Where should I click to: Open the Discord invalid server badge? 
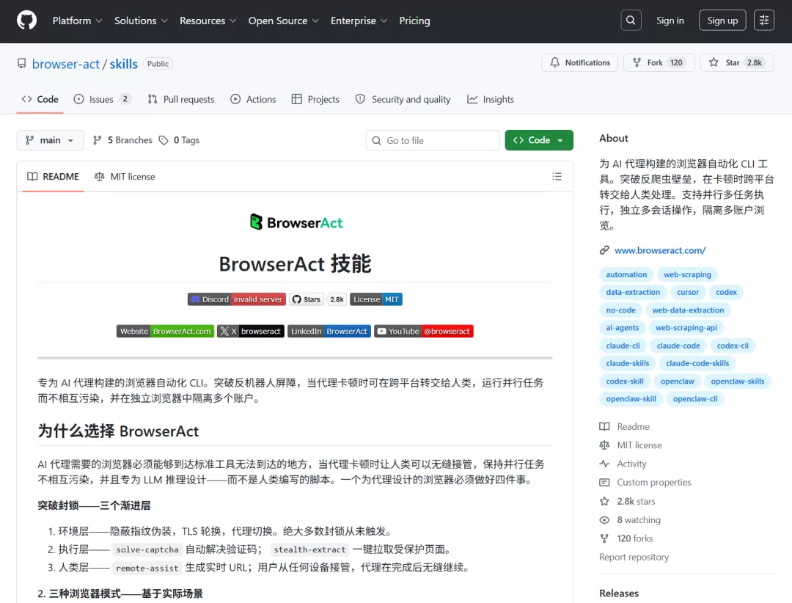[x=237, y=299]
